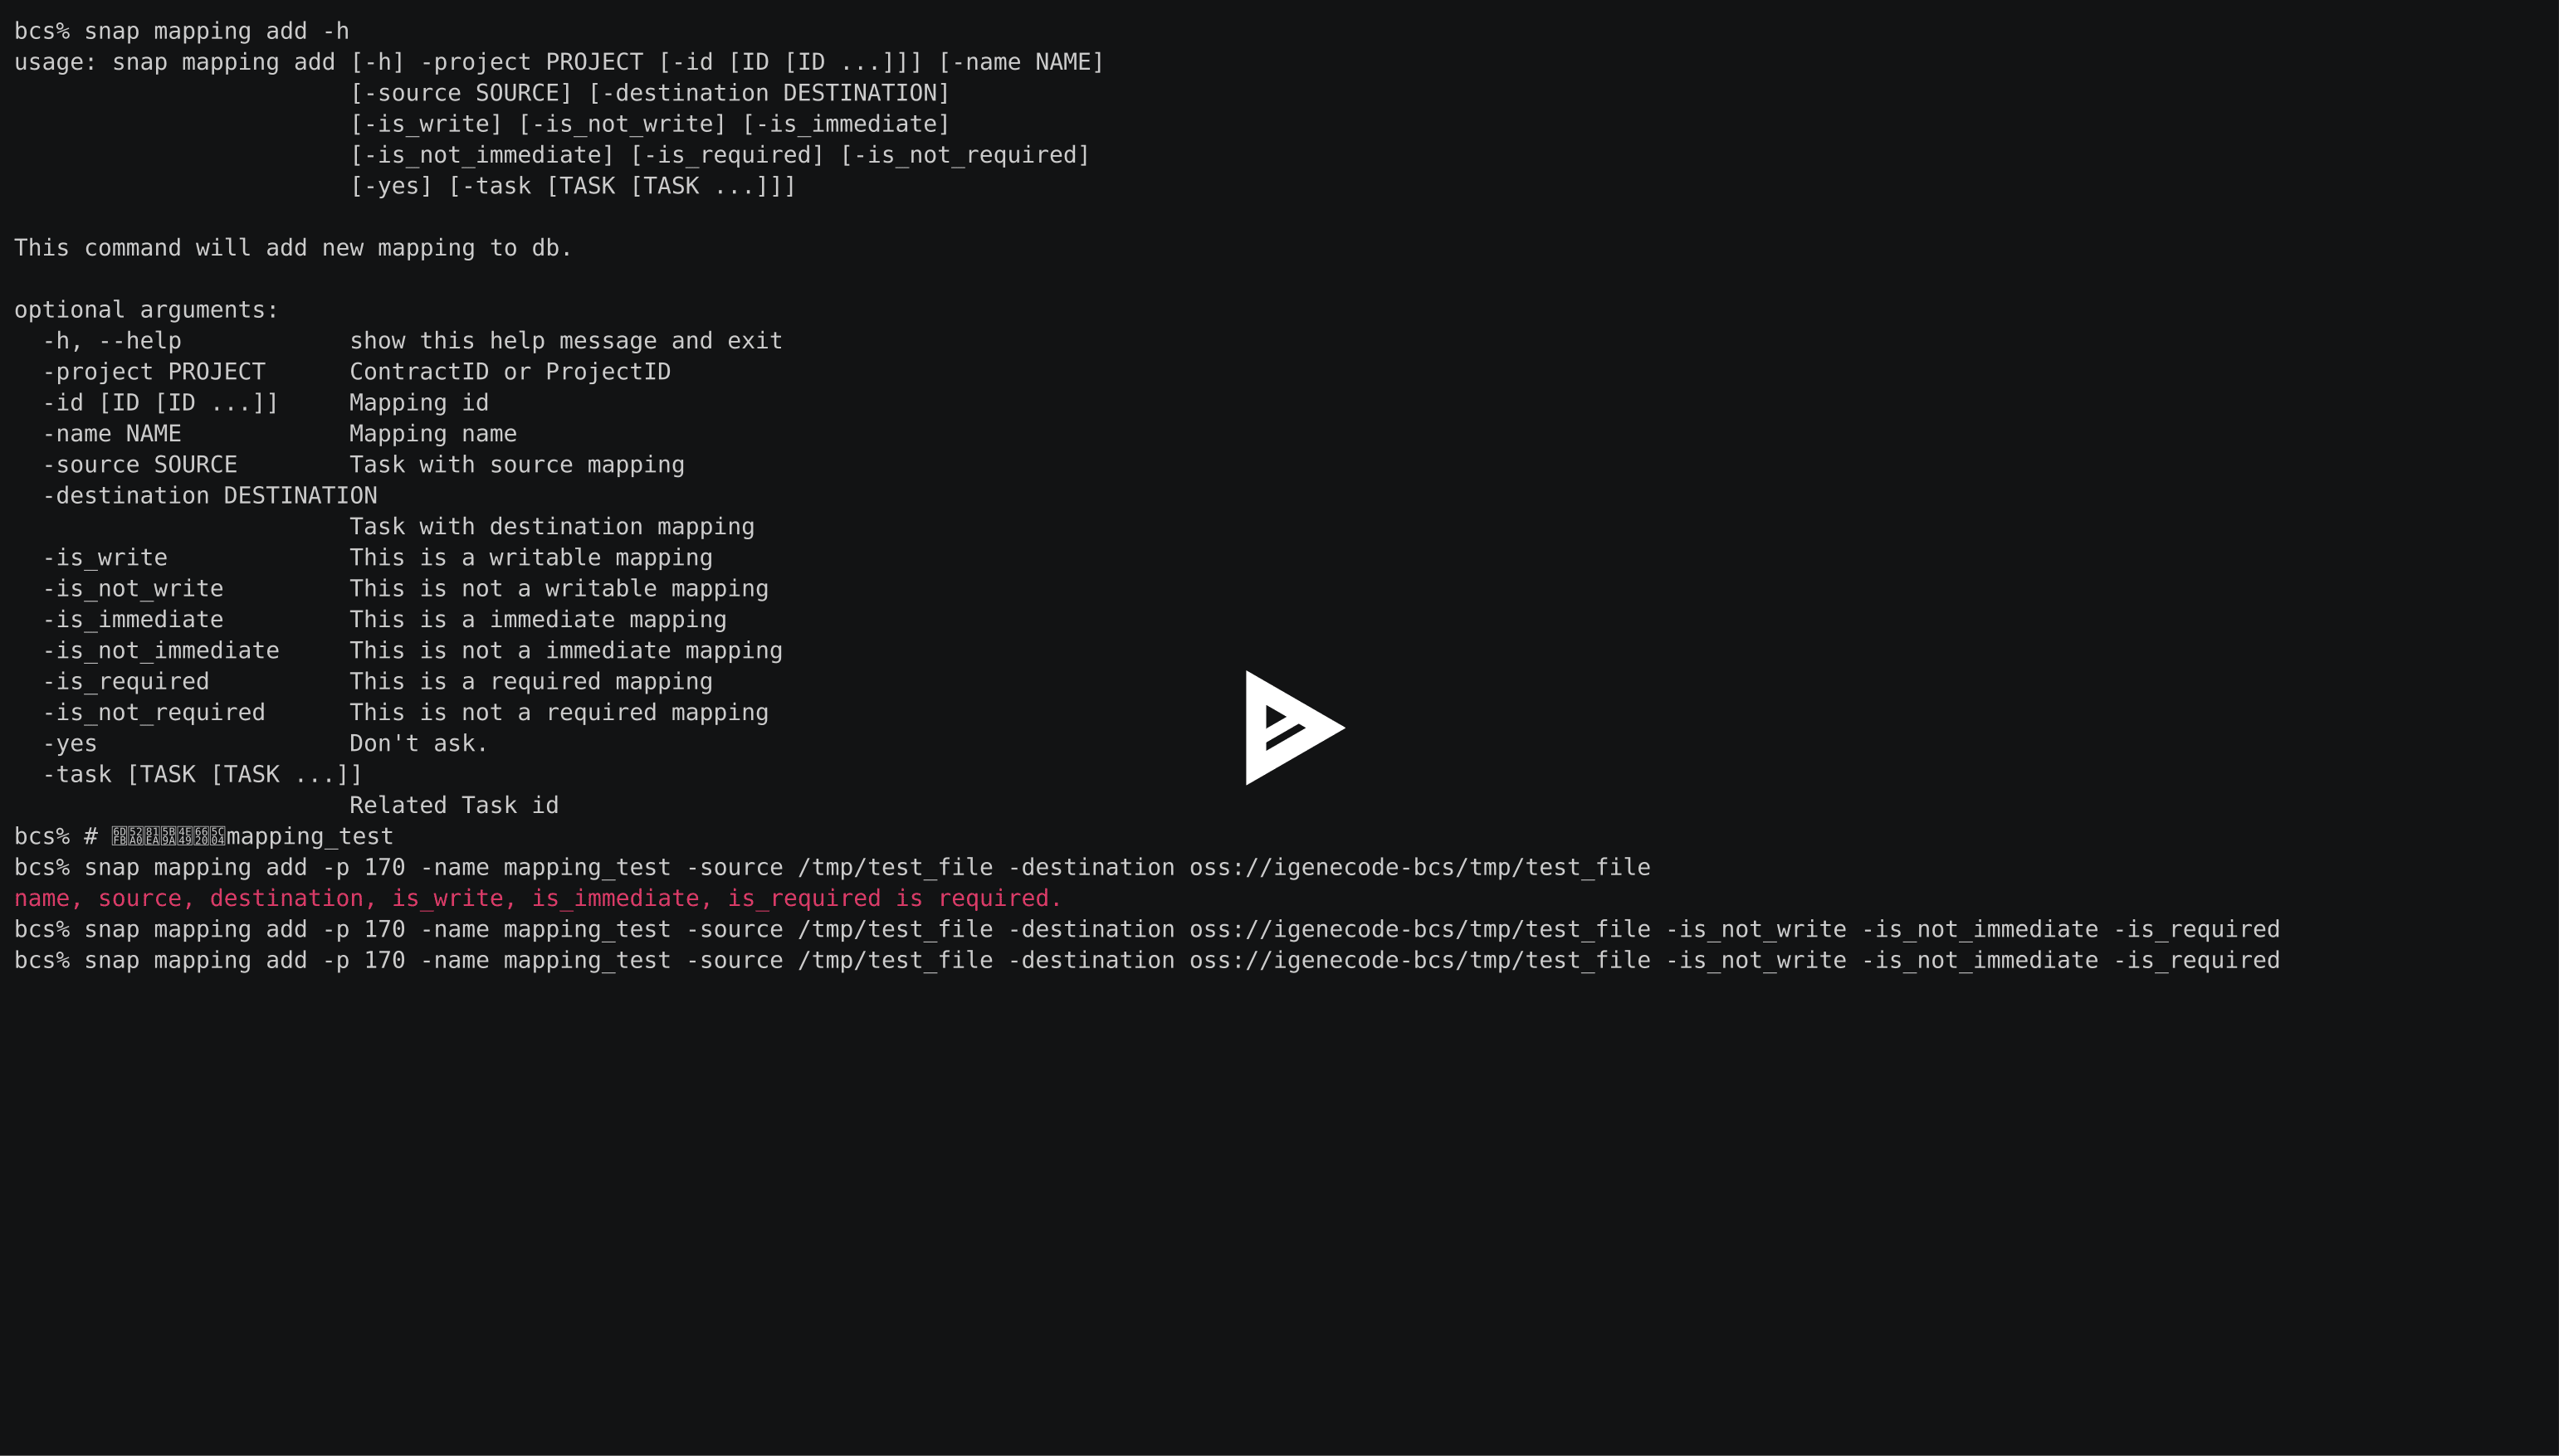Click the 'Related Task id' description
Viewport: 2559px width, 1456px height.
[454, 806]
